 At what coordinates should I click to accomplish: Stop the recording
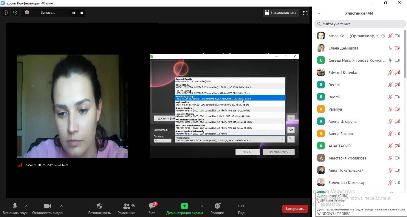click(82, 13)
